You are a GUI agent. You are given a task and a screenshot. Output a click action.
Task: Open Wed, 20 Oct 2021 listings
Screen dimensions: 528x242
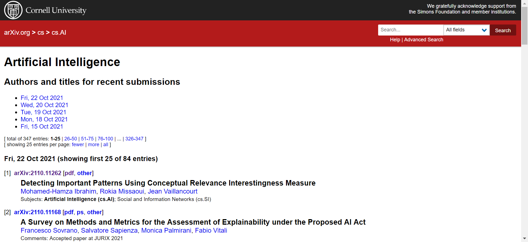[44, 105]
